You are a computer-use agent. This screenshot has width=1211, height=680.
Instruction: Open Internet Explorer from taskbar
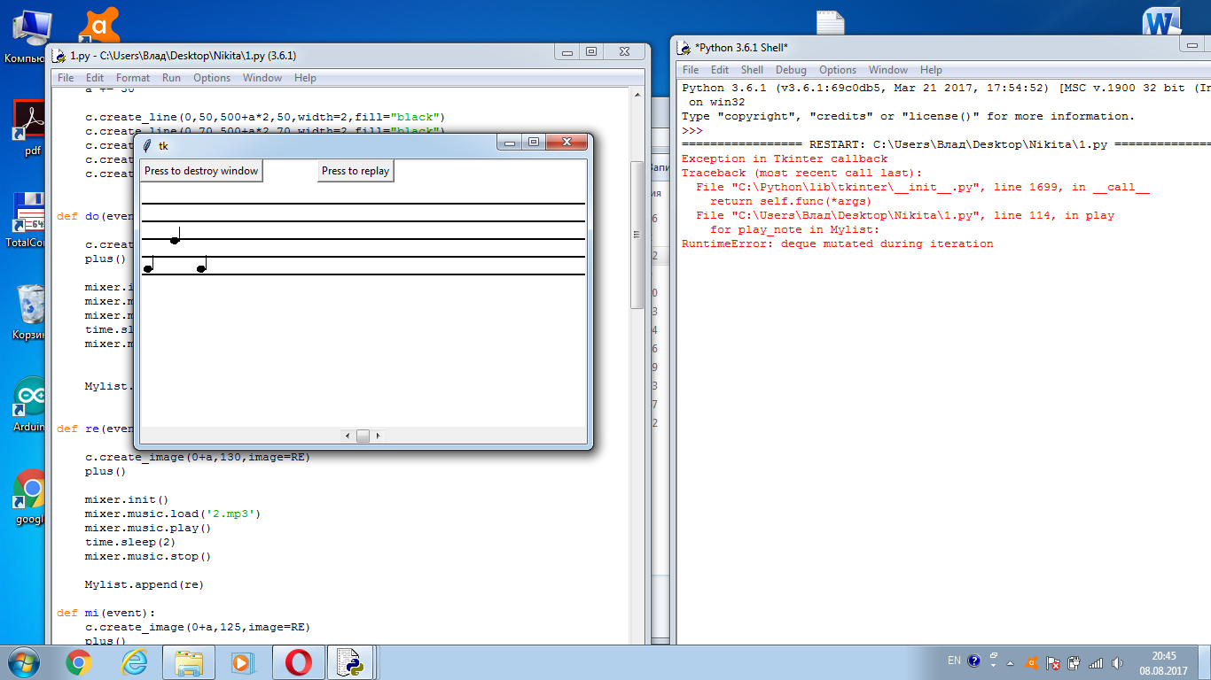click(134, 662)
